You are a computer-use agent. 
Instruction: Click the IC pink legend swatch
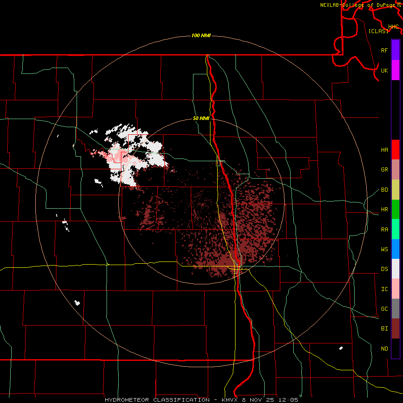pyautogui.click(x=395, y=289)
